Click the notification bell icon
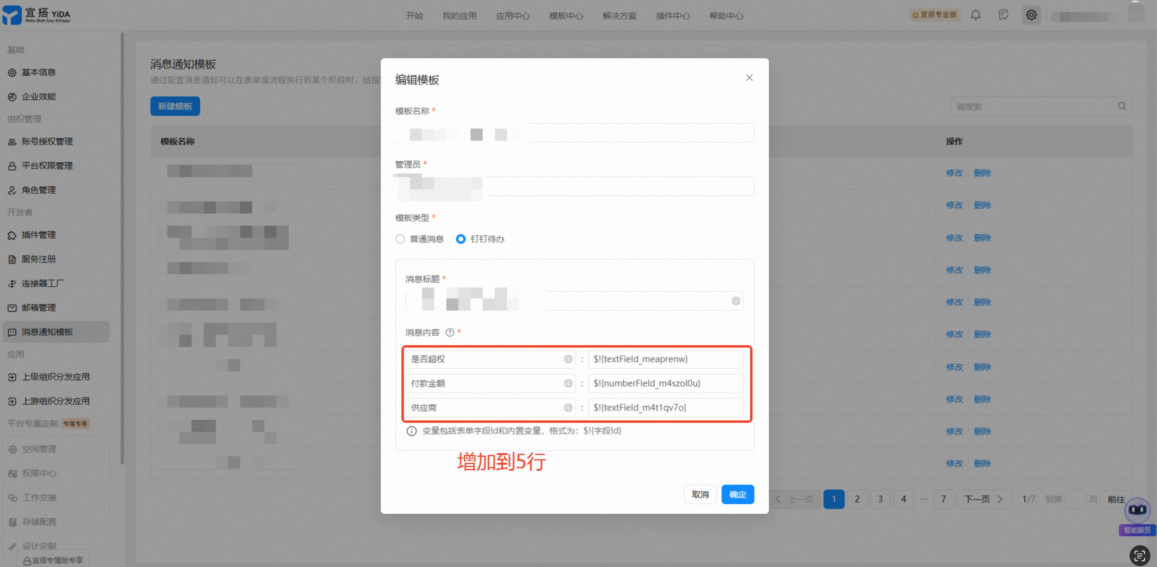 pyautogui.click(x=975, y=15)
